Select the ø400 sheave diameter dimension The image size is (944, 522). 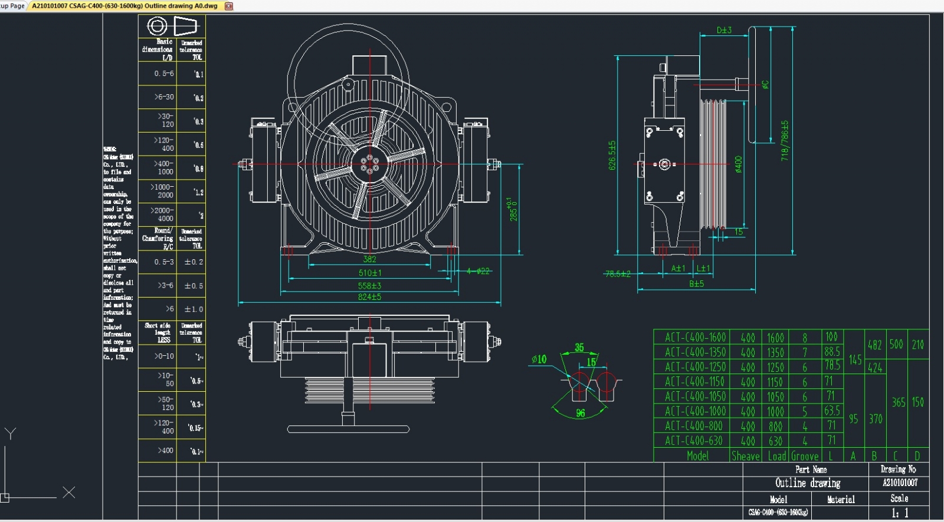pos(738,164)
